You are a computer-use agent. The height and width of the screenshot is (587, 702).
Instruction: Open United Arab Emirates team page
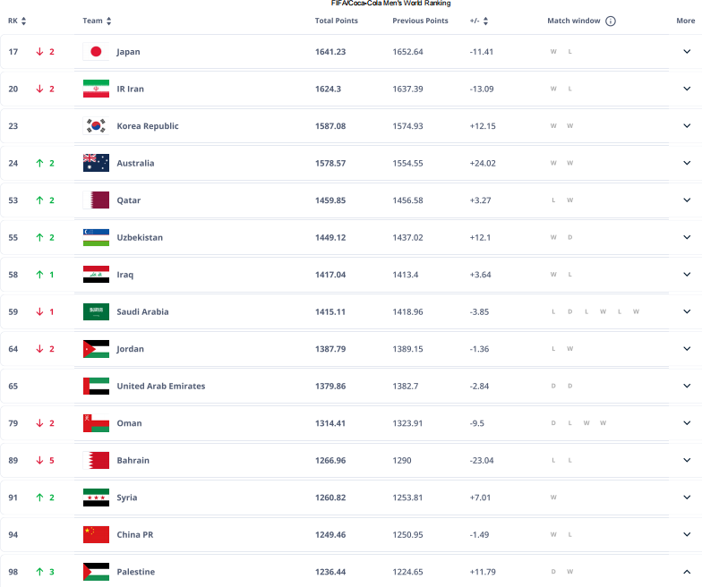(161, 387)
